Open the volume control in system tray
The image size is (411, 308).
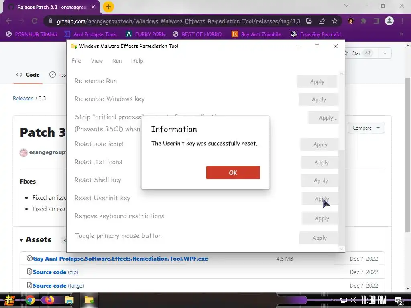[x=353, y=300]
